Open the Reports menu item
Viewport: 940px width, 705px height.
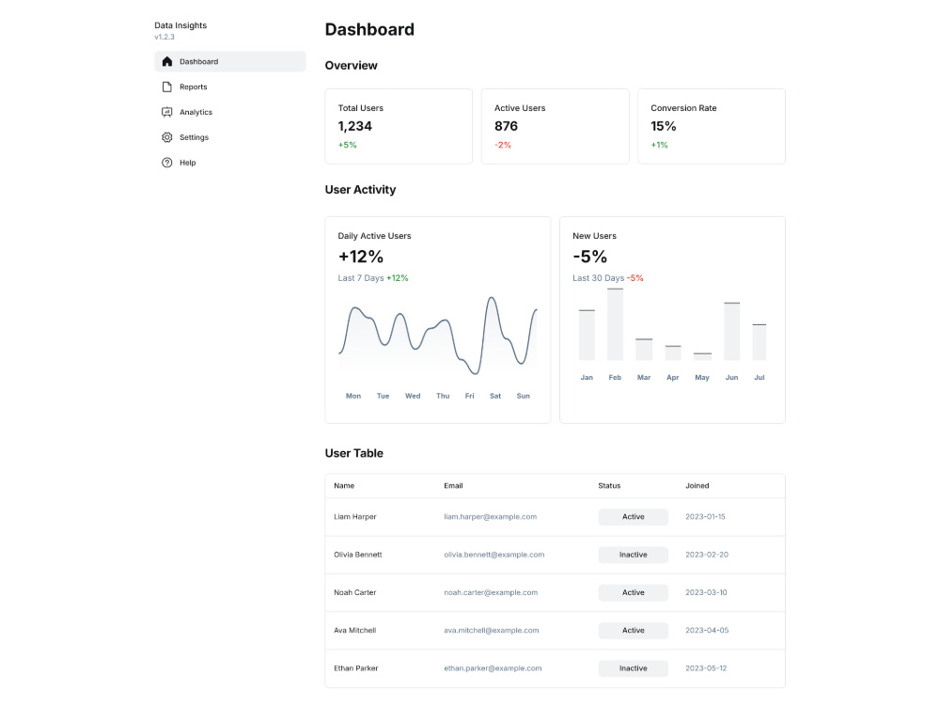click(x=230, y=86)
